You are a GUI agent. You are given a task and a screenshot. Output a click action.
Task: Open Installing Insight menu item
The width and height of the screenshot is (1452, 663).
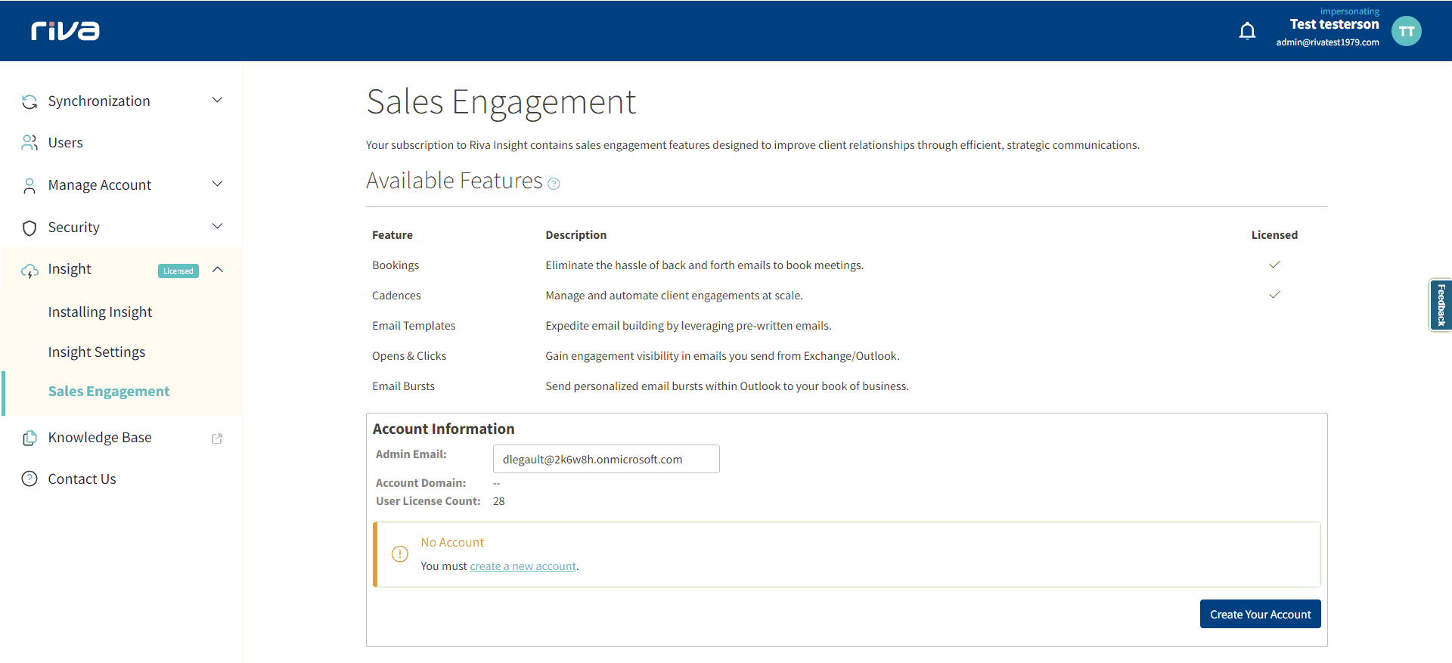100,312
